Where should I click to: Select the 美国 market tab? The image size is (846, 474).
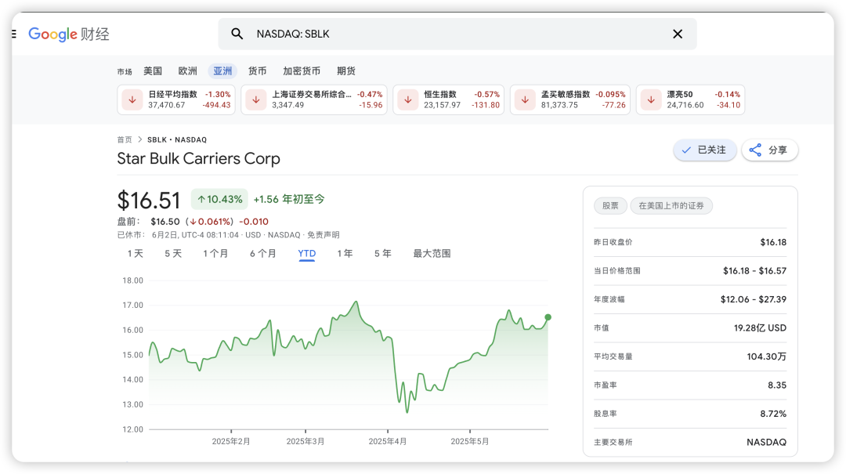pyautogui.click(x=153, y=71)
